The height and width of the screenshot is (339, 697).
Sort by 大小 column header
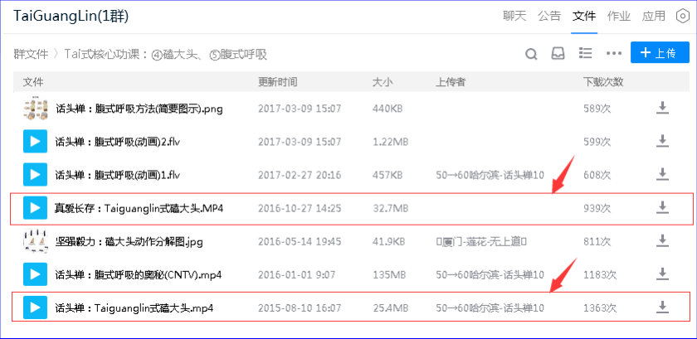pyautogui.click(x=383, y=82)
